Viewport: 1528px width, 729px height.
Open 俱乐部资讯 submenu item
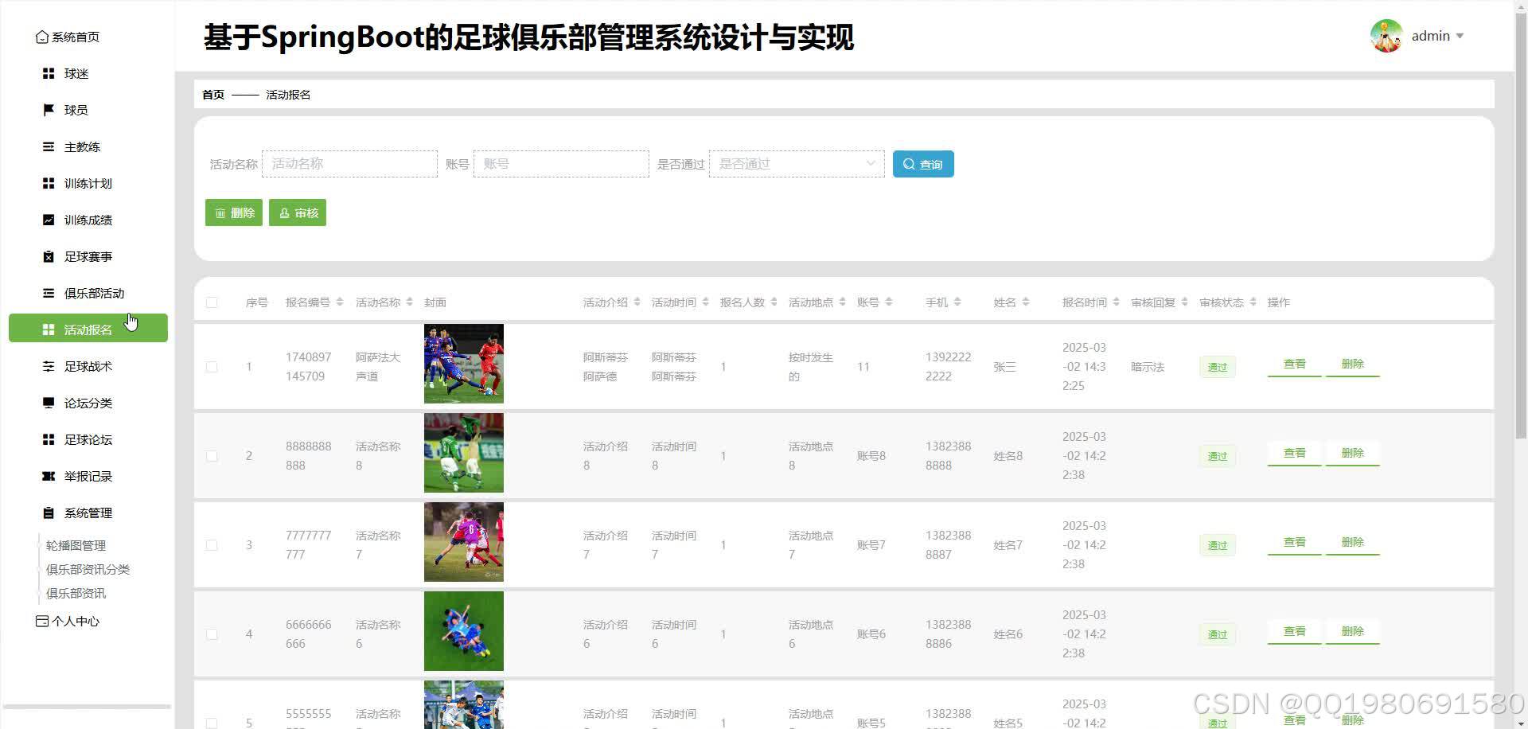point(76,593)
